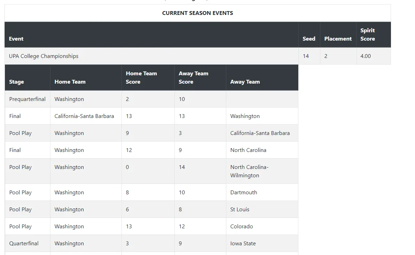The height and width of the screenshot is (255, 415).
Task: Click the Current Season Events heading
Action: [x=197, y=13]
